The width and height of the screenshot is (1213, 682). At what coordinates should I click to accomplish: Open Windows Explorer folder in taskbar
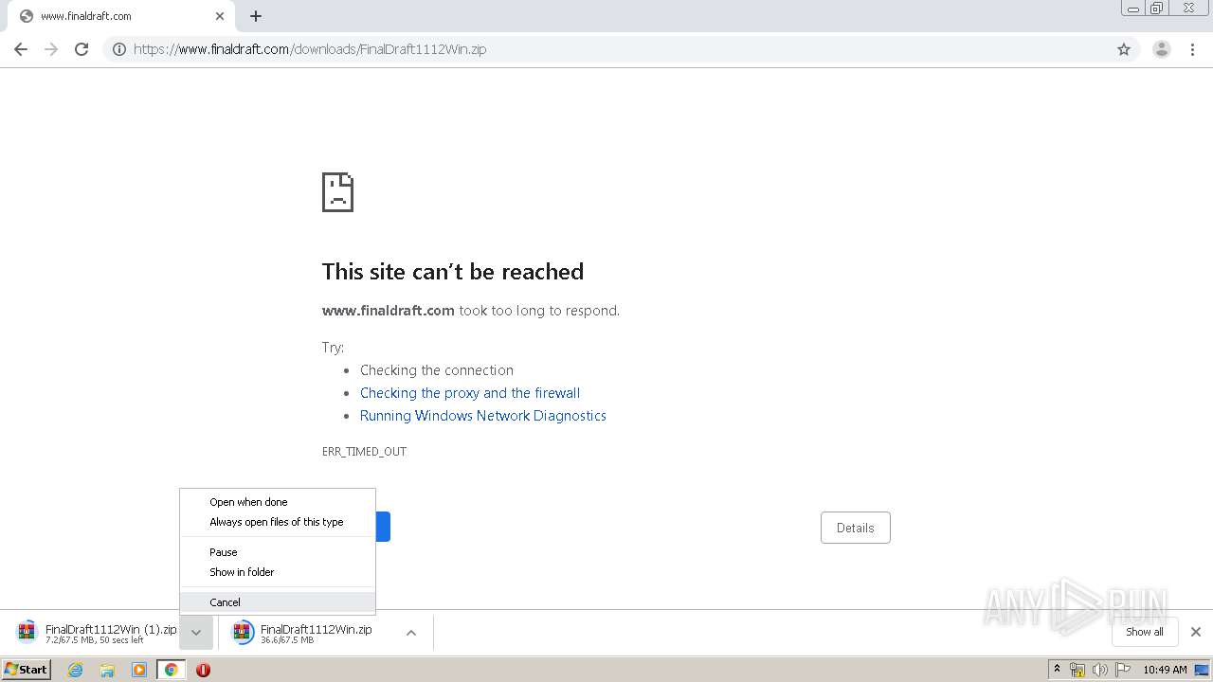(x=107, y=670)
